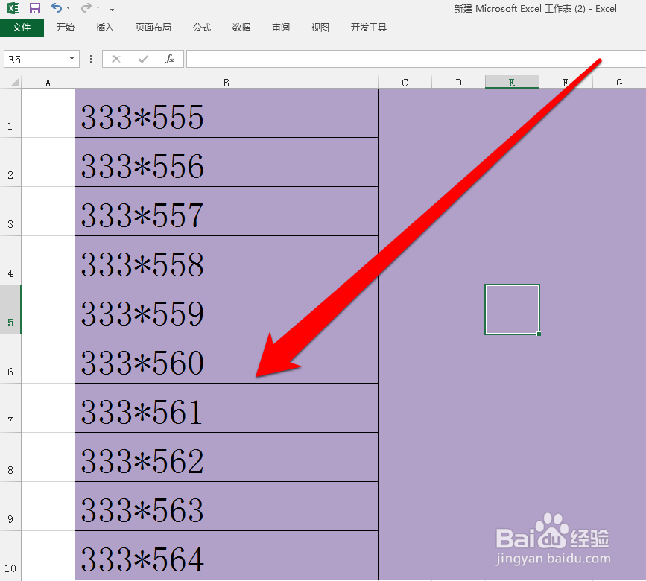Click the Excel program icon in title bar

tap(12, 8)
